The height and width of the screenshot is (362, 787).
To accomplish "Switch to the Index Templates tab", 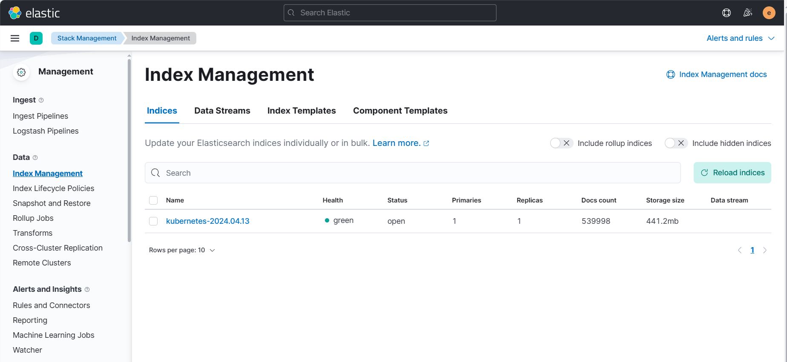I will [x=302, y=111].
